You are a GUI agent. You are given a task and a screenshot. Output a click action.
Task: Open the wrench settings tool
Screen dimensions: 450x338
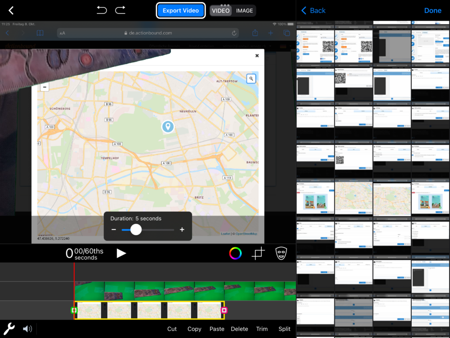[9, 328]
